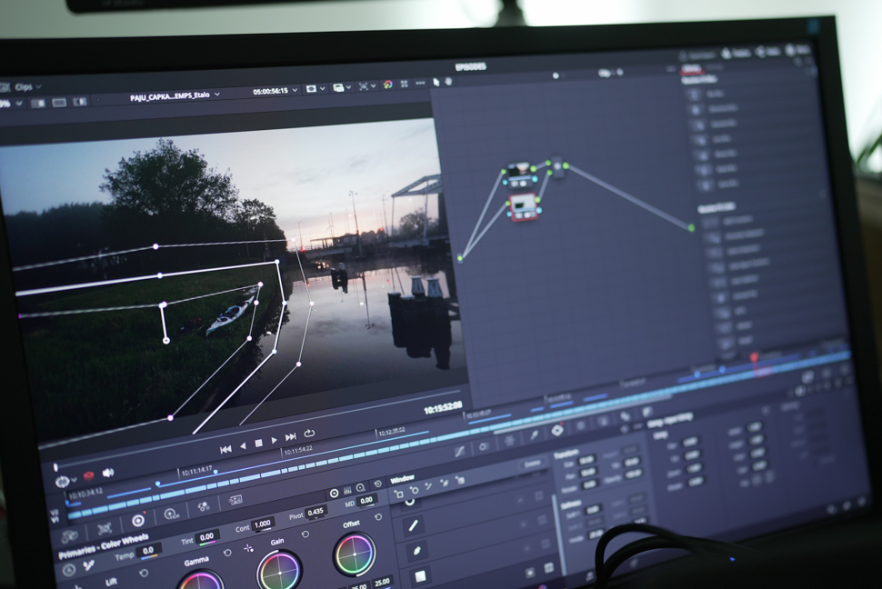The image size is (882, 589).
Task: Click the Play forward button
Action: (x=275, y=441)
